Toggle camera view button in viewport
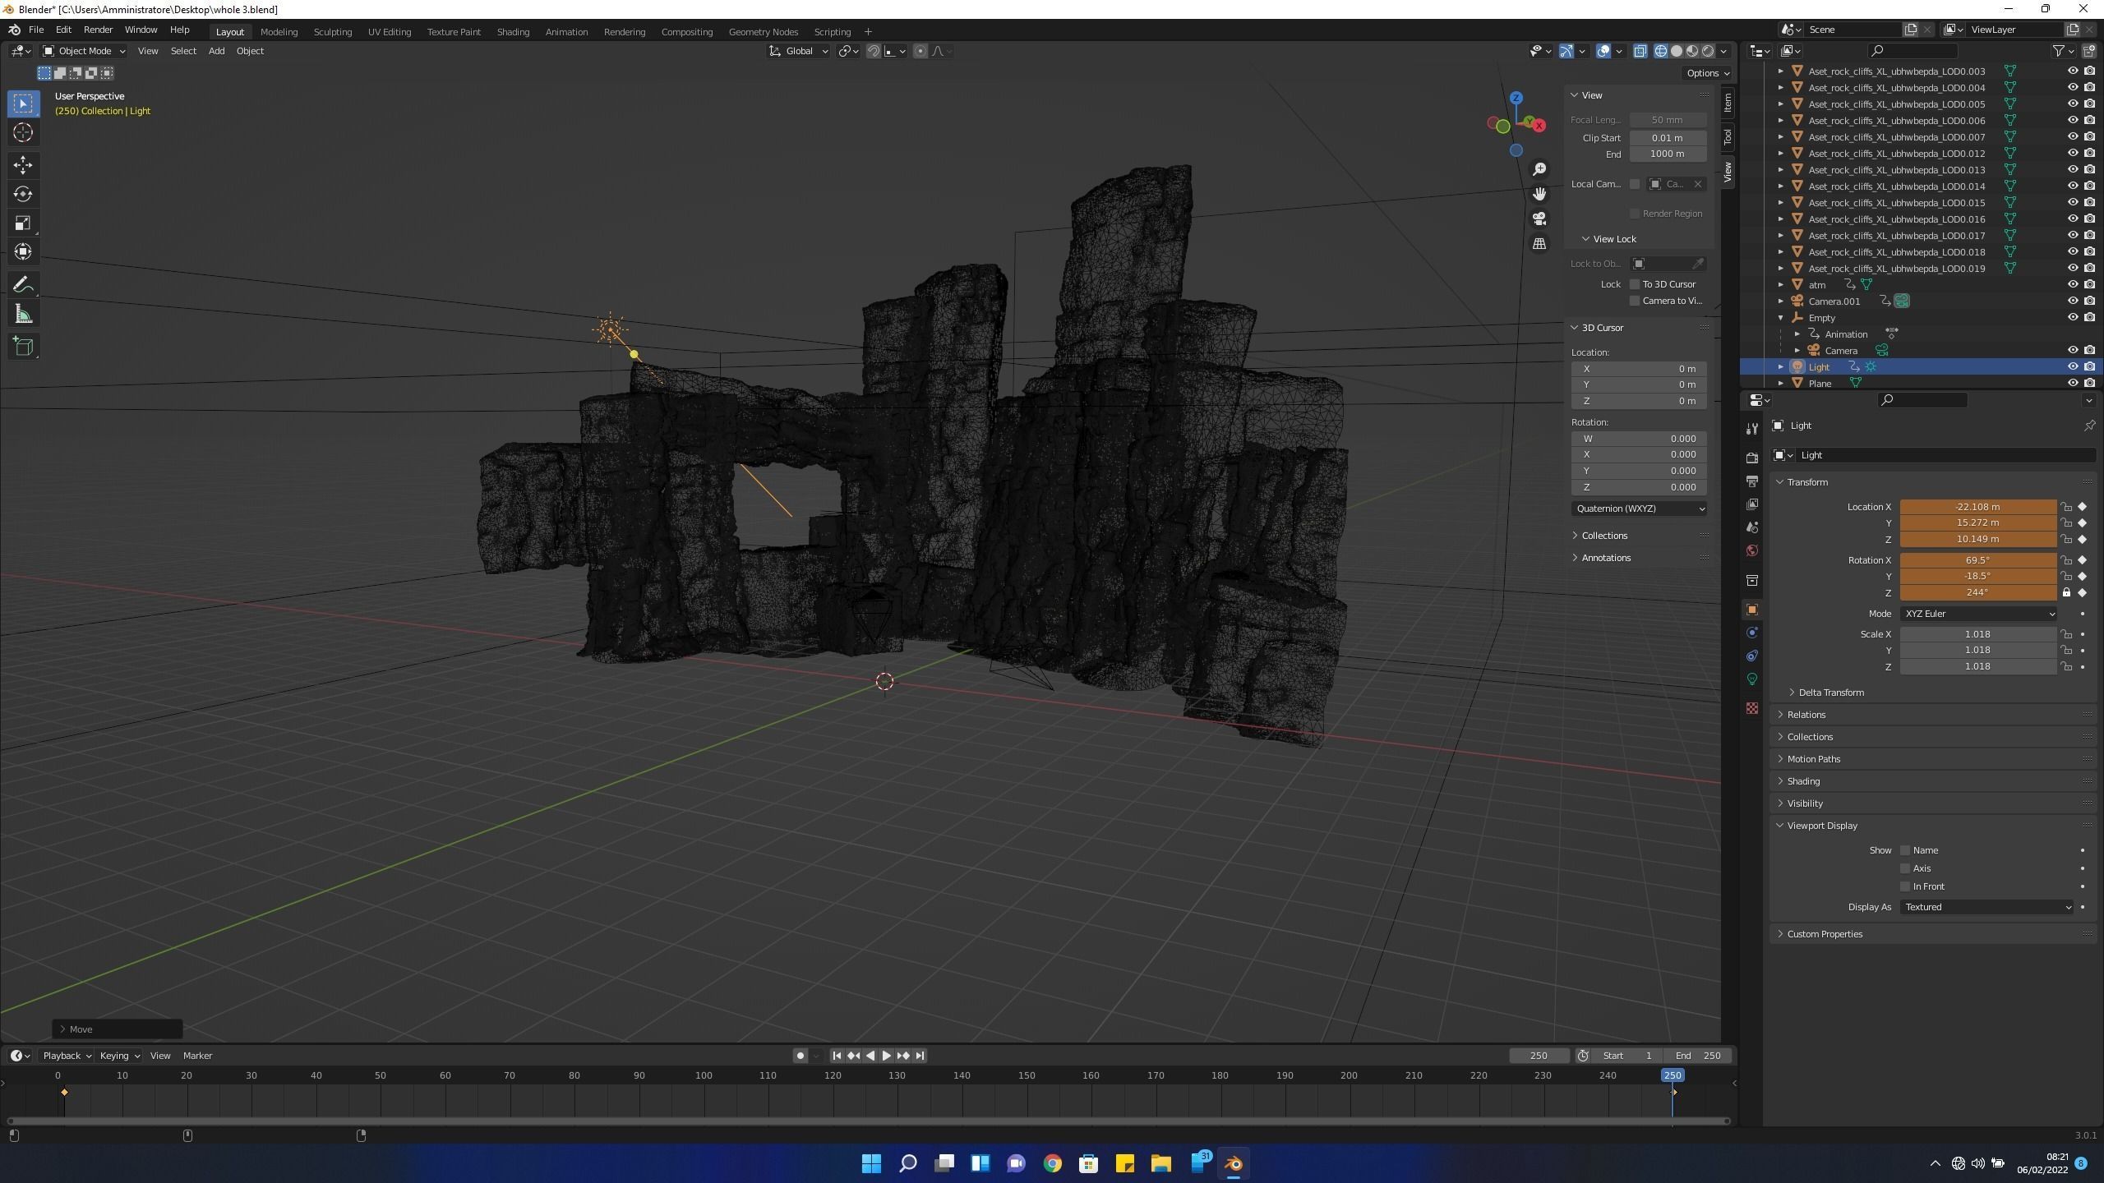2104x1183 pixels. pos(1539,219)
